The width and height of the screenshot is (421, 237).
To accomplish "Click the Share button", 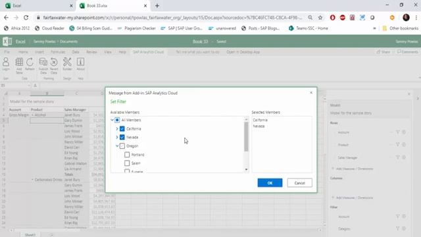I will pos(383,51).
